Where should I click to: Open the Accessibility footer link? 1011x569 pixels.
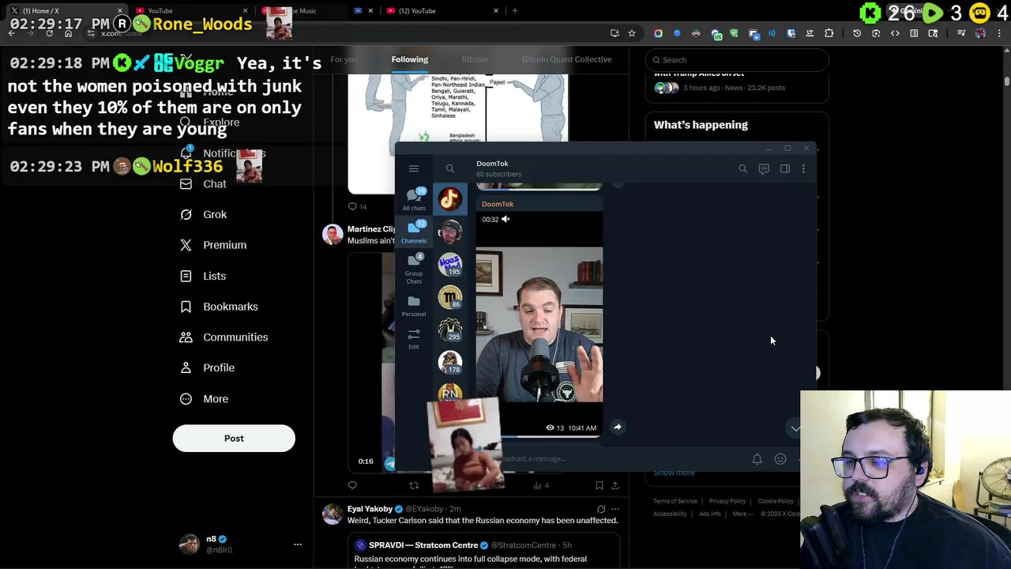tap(670, 514)
